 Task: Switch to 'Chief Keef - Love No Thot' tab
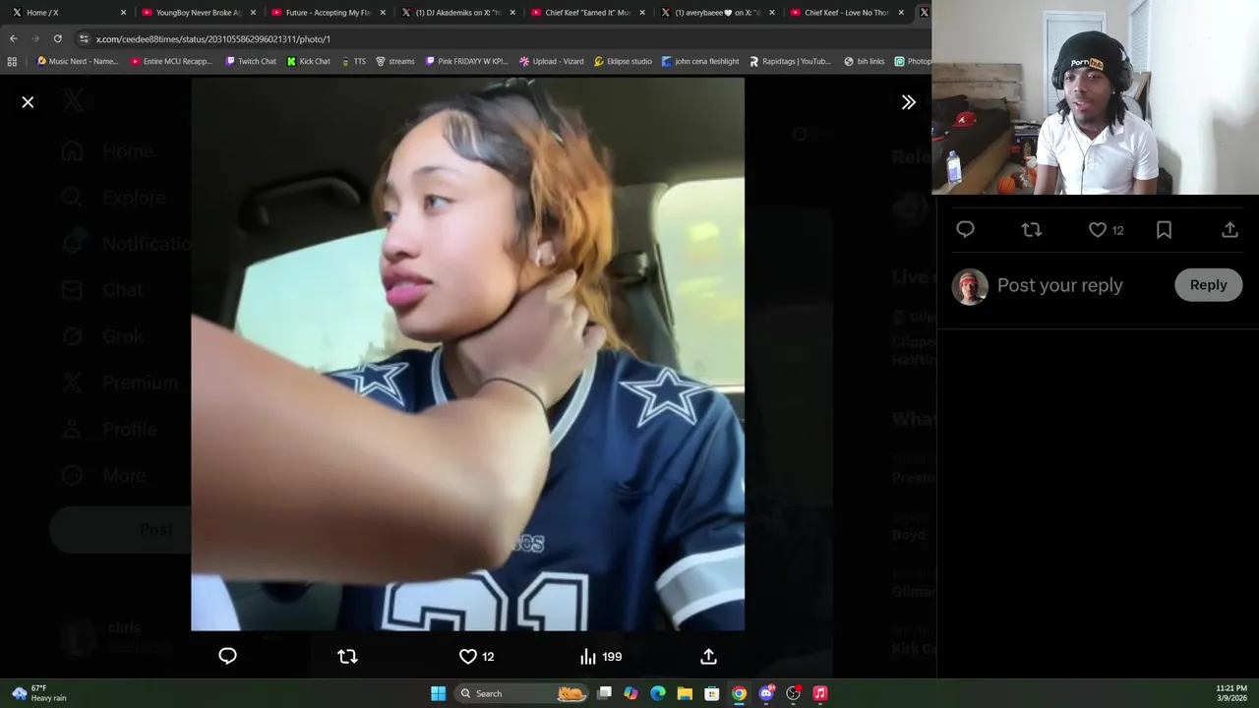[x=847, y=13]
